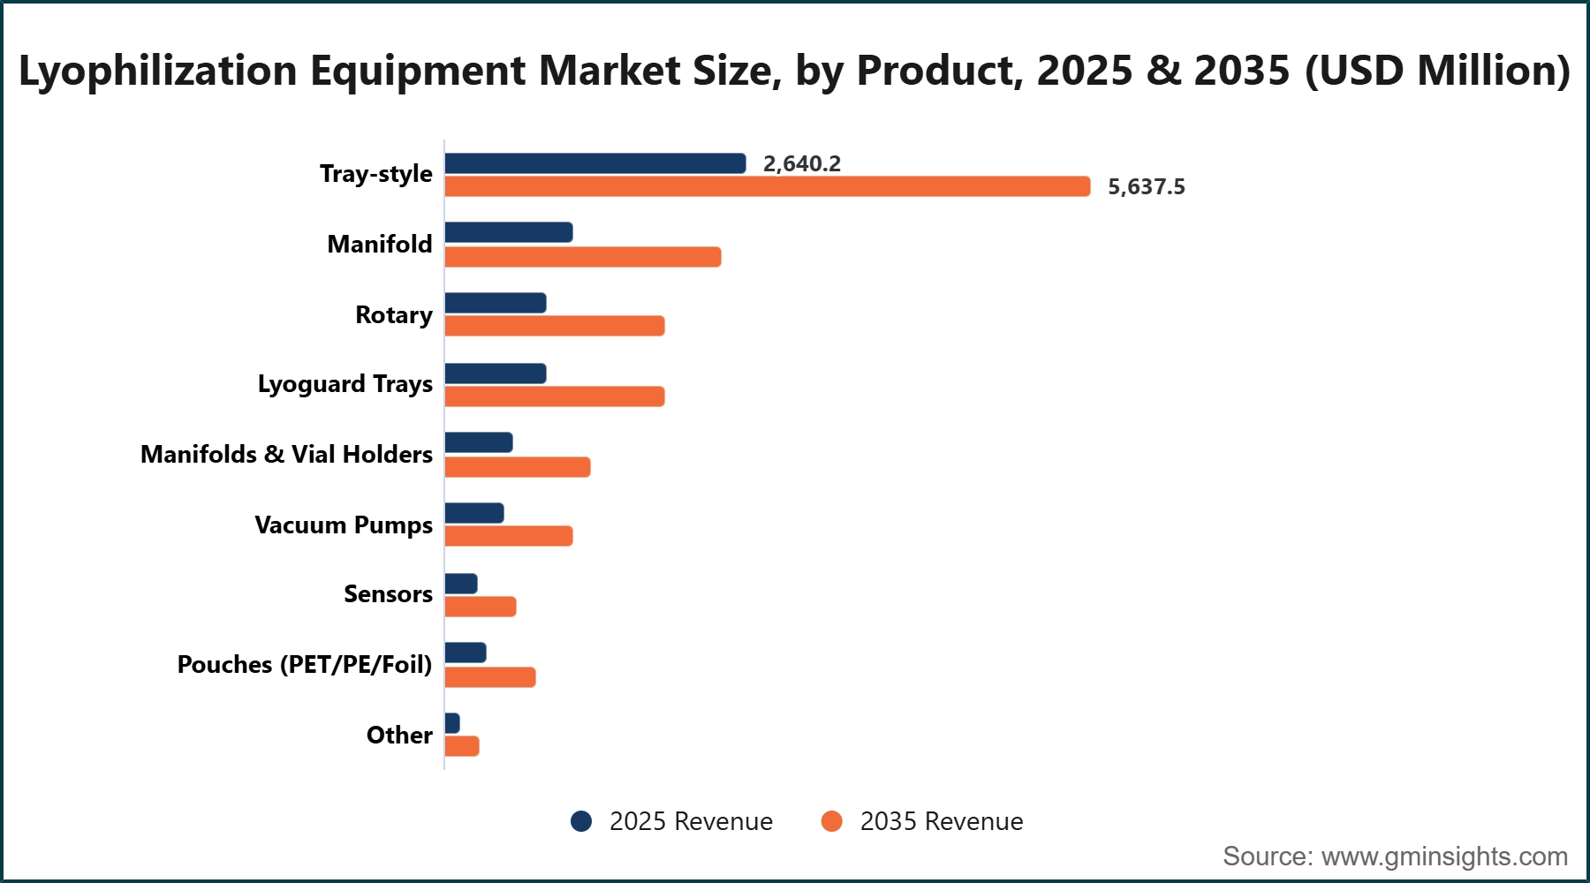Image resolution: width=1590 pixels, height=883 pixels.
Task: Click the 'Rotary' axis label
Action: (x=394, y=315)
